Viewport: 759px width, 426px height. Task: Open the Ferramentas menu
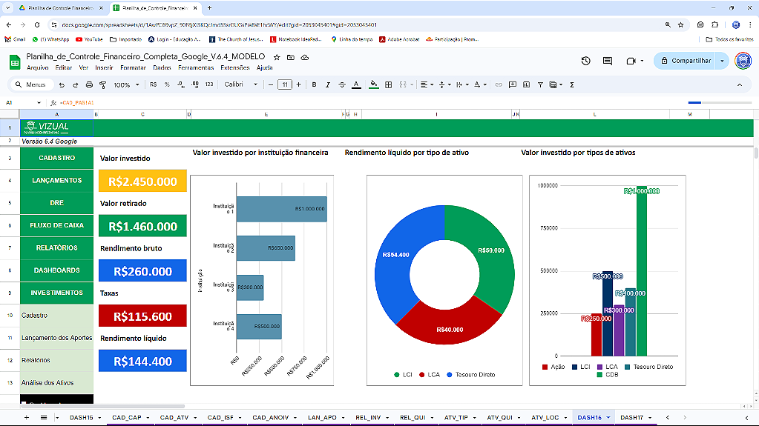pos(196,67)
